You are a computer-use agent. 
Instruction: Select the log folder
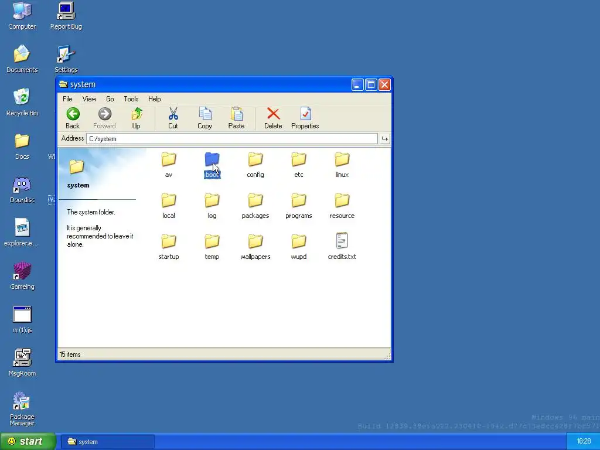tap(212, 206)
